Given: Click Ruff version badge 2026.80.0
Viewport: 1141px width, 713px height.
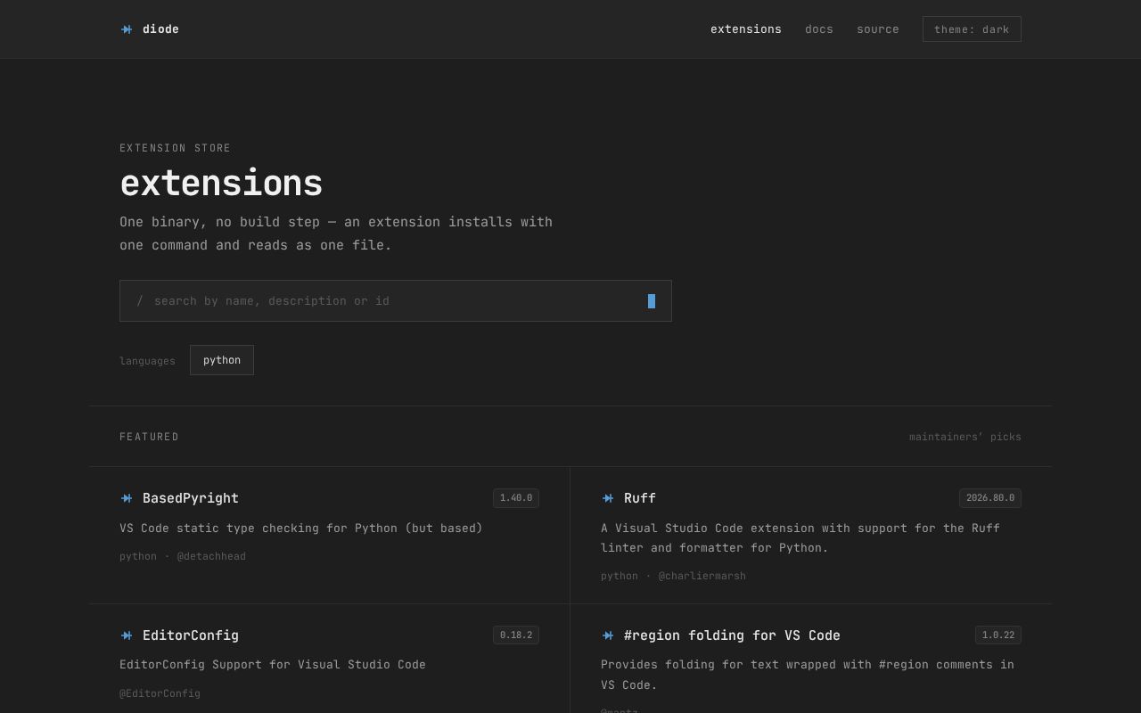Looking at the screenshot, I should 990,498.
